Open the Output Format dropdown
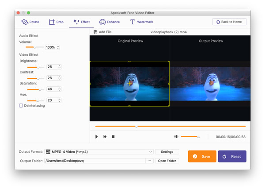Screen dimensions: 265x189 click(99, 152)
